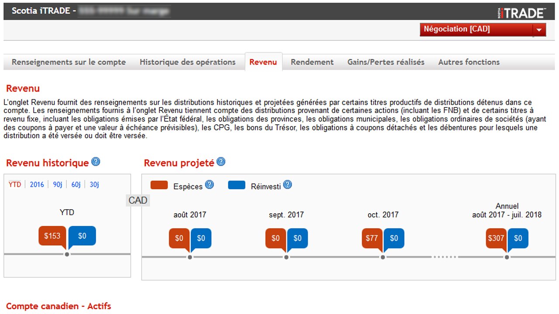This screenshot has width=559, height=314.
Task: Click the YTD timeline marker dot
Action: coord(67,254)
